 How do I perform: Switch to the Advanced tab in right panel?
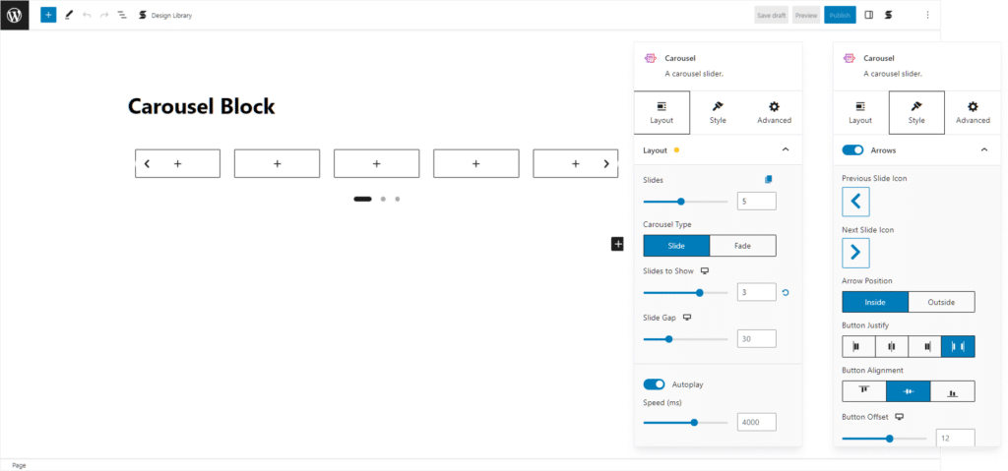pos(973,112)
